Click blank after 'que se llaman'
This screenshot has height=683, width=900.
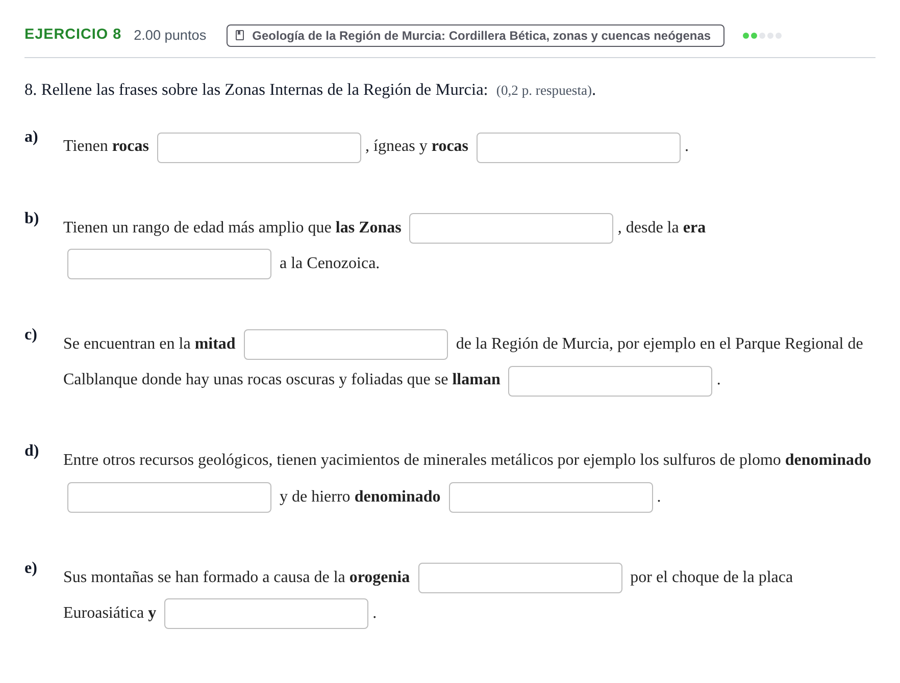610,381
